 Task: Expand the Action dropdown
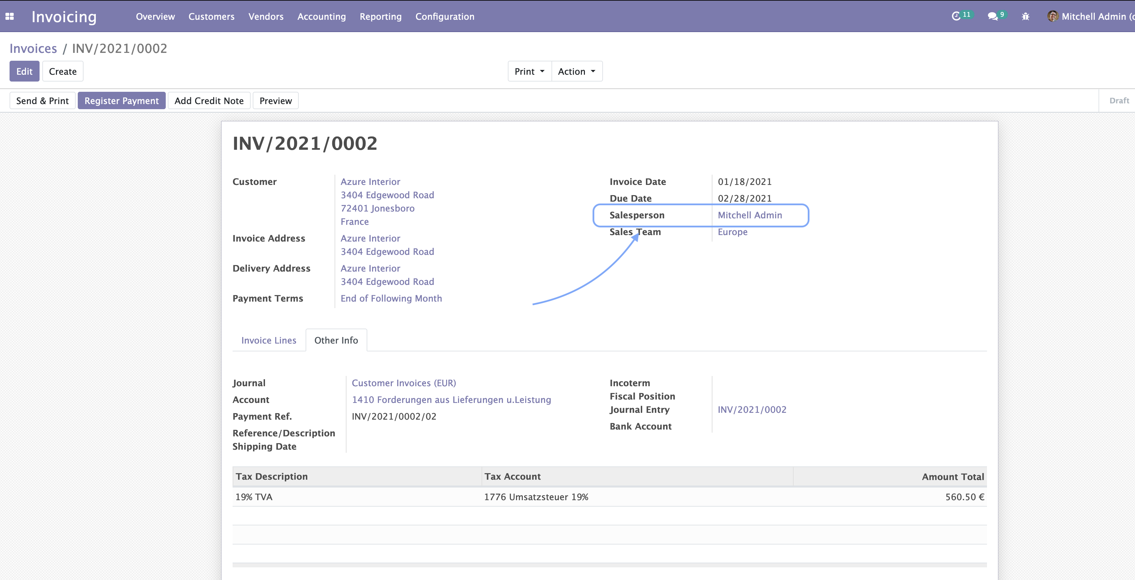pyautogui.click(x=576, y=71)
